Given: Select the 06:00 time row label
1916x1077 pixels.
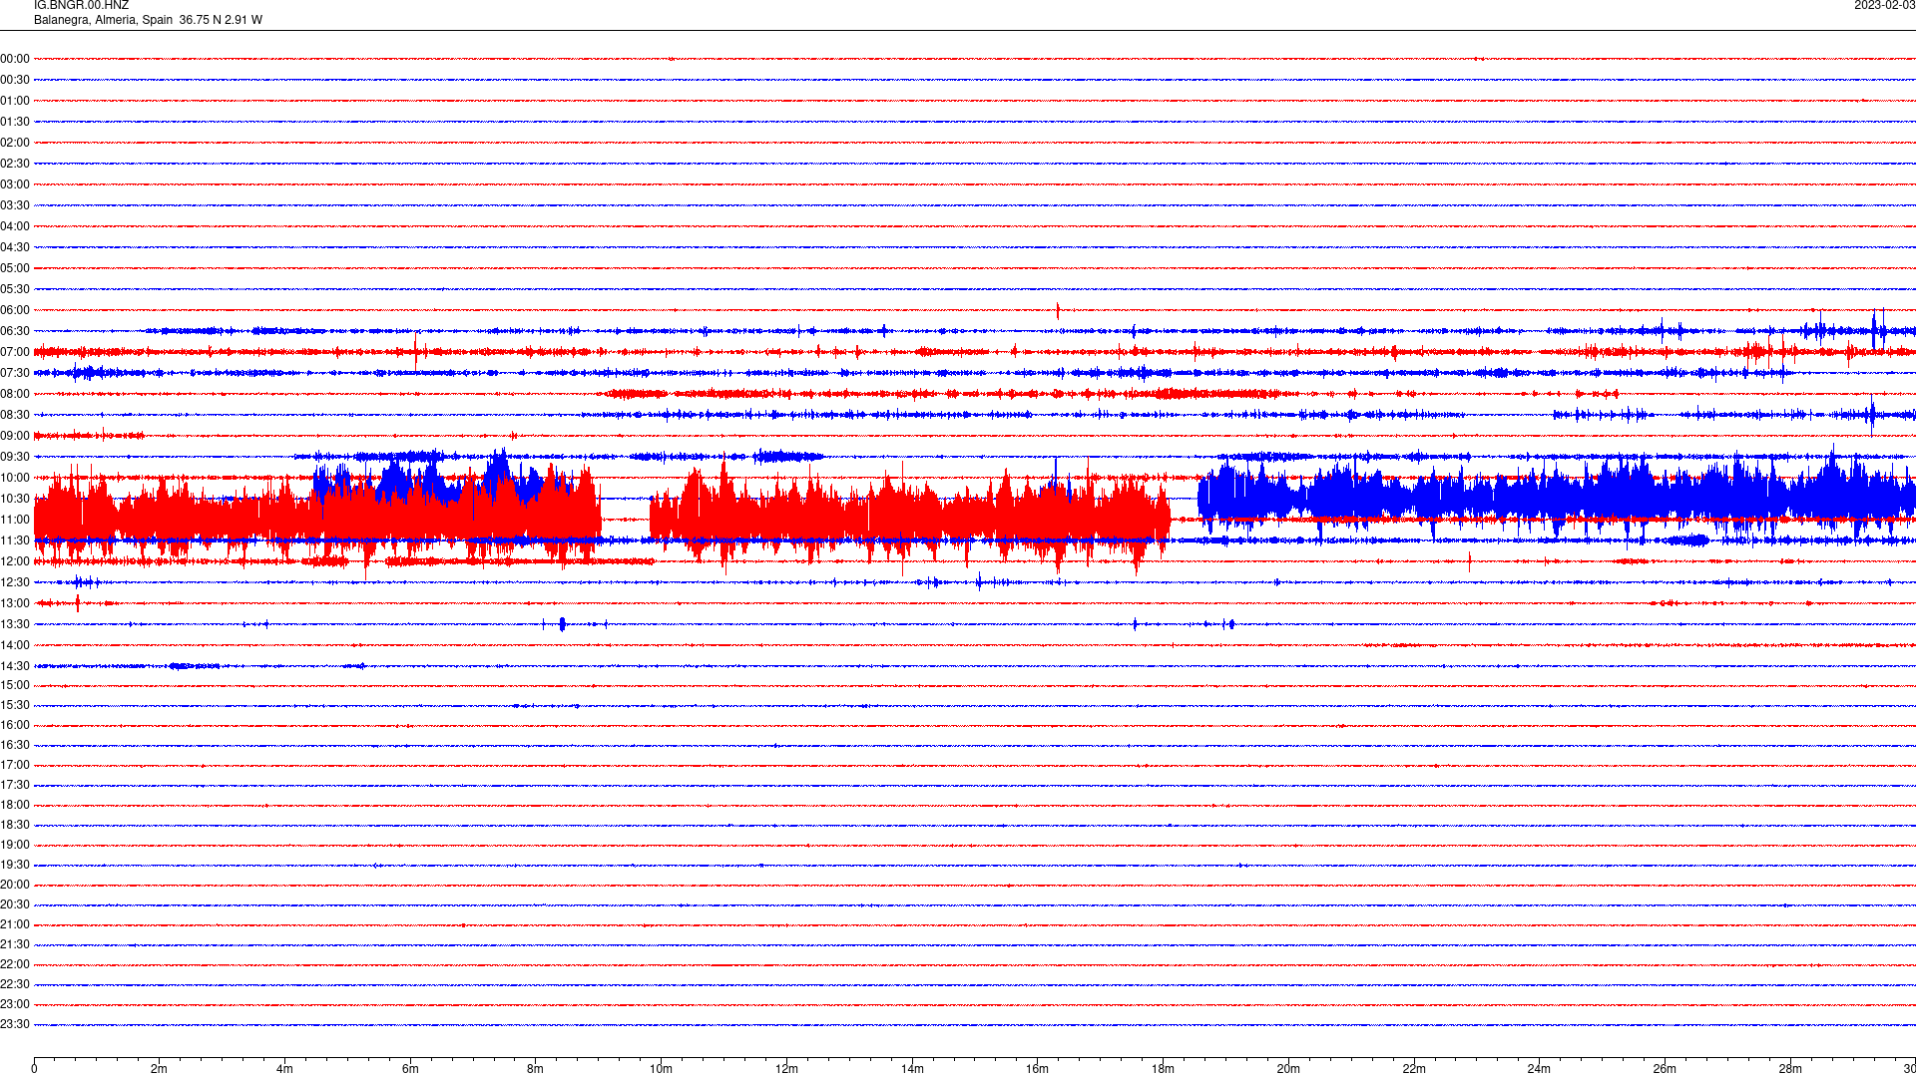Looking at the screenshot, I should 15,310.
